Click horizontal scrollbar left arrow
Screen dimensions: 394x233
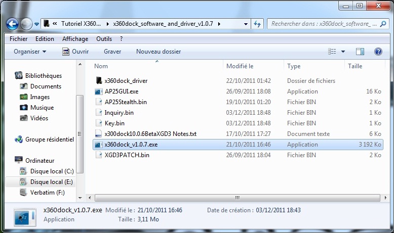[90, 198]
